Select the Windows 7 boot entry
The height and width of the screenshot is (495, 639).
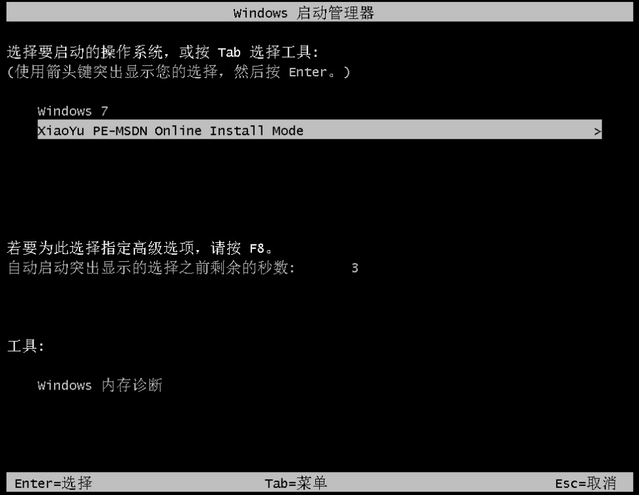click(72, 111)
